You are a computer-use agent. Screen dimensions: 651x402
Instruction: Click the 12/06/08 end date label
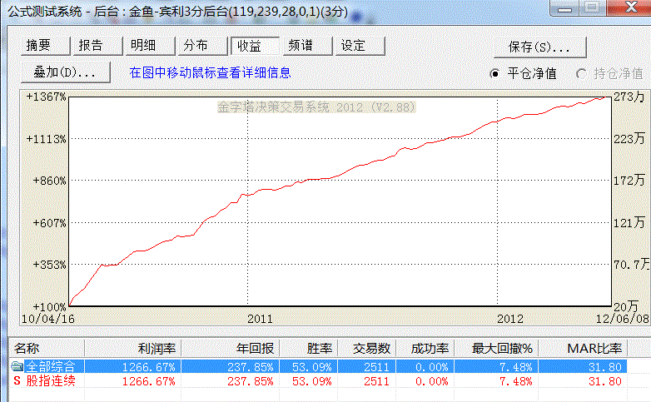coord(623,319)
